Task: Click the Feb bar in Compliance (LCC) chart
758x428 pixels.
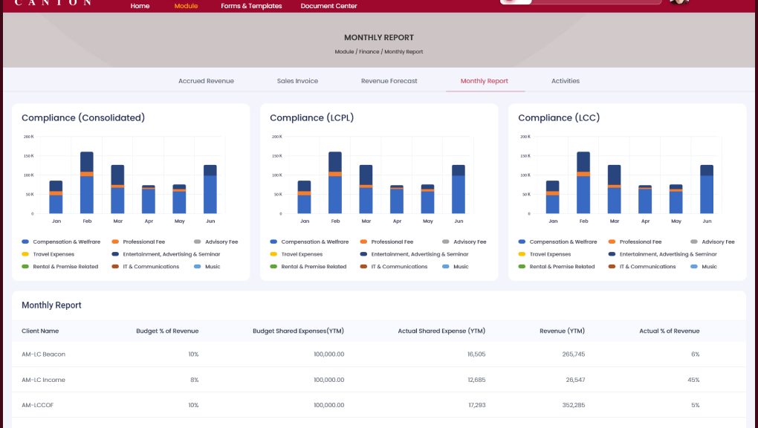Action: pos(583,183)
